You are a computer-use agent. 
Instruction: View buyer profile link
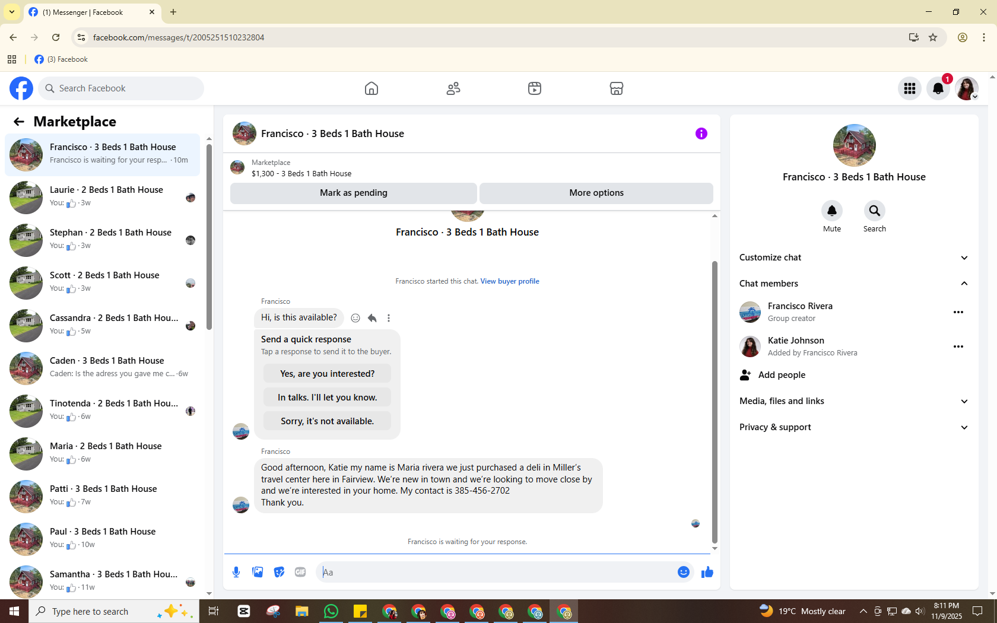tap(510, 281)
